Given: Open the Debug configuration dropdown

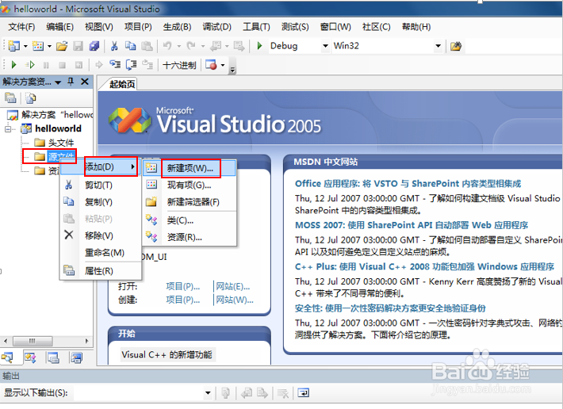Looking at the screenshot, I should [325, 46].
